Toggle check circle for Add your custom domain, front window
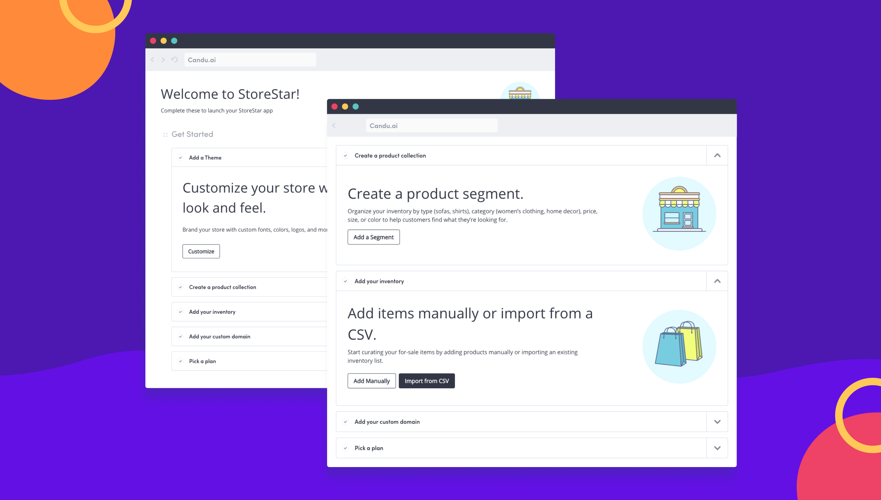This screenshot has height=500, width=881. pyautogui.click(x=346, y=422)
